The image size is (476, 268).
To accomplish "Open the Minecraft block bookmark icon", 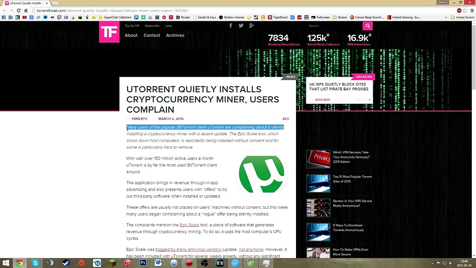I will (x=80, y=17).
